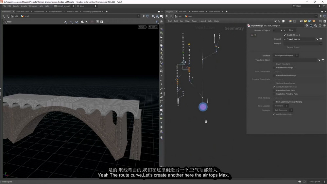The width and height of the screenshot is (327, 184).
Task: Switch to the Tree View tab
Action: (x=183, y=12)
